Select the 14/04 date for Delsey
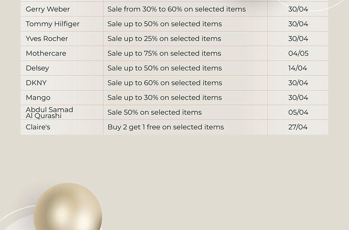 coord(297,68)
